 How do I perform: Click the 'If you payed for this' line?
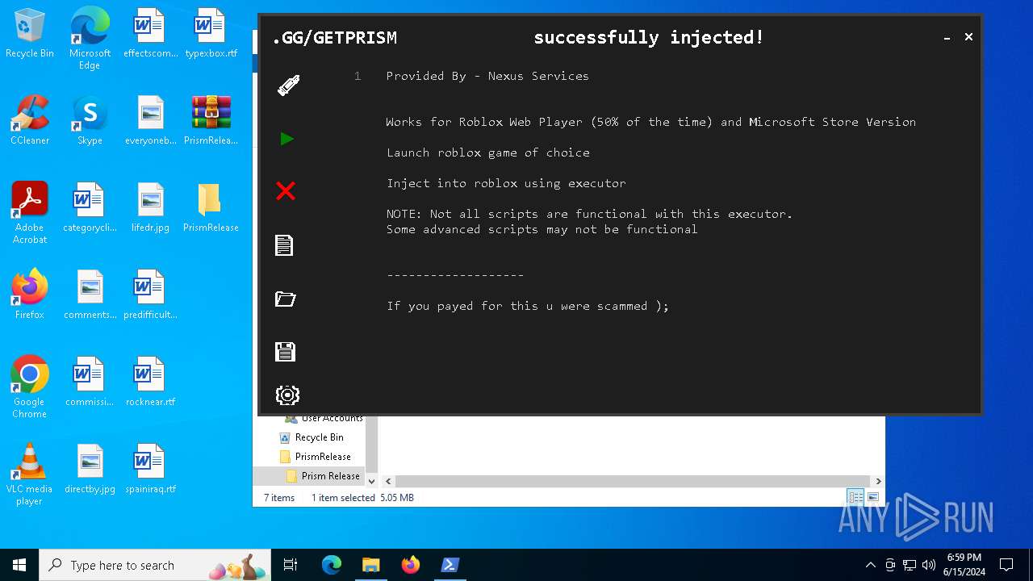tap(528, 306)
